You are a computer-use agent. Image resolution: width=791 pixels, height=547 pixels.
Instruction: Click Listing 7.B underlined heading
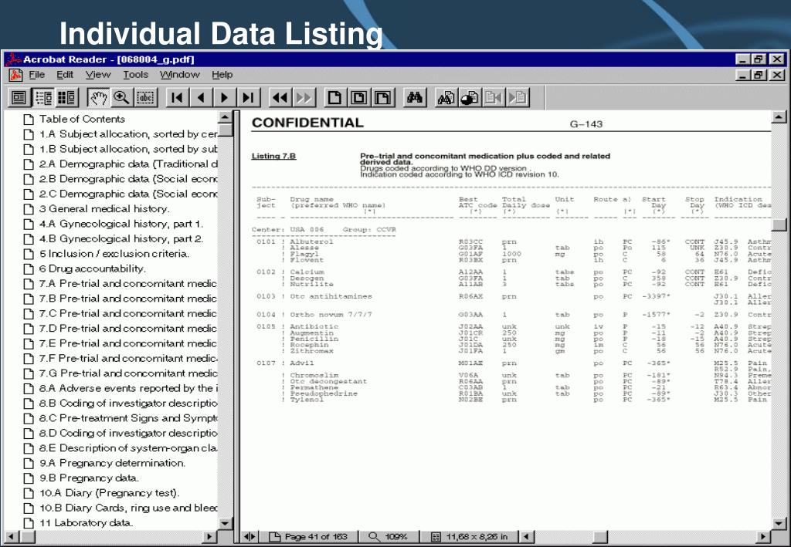pos(273,156)
